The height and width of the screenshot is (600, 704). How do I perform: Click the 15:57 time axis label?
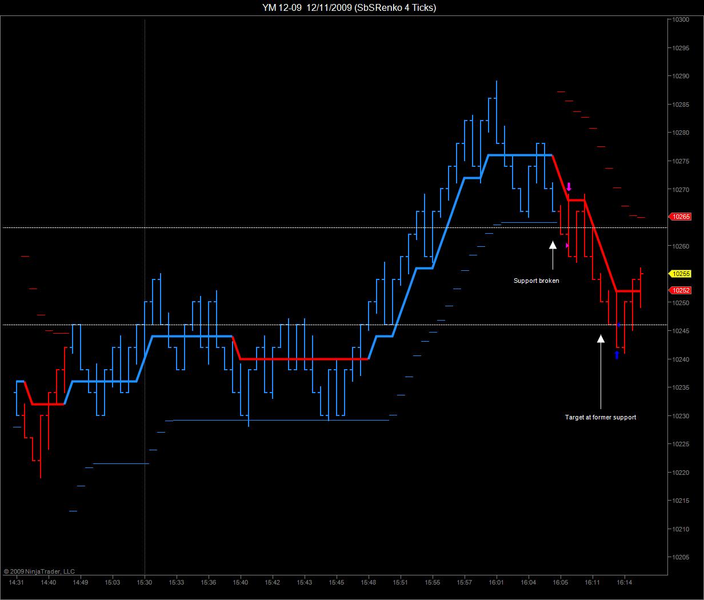465,582
